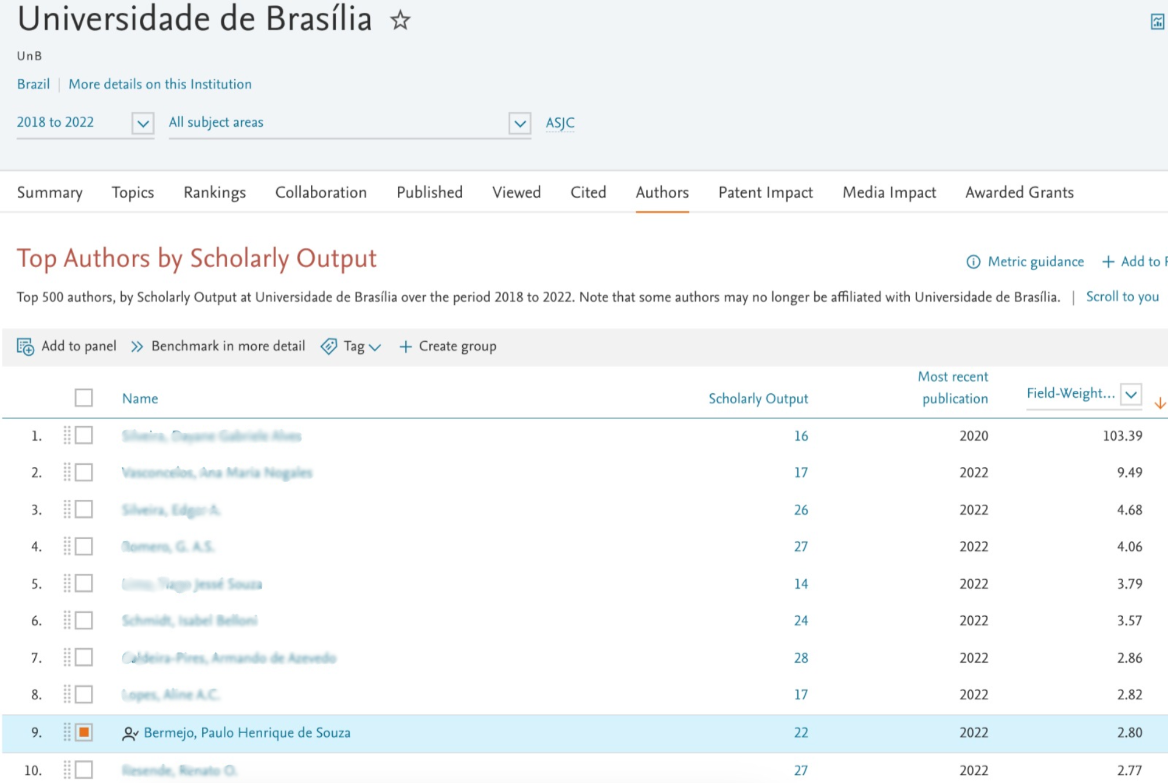Expand the All subject areas dropdown
Viewport: 1169px width, 783px height.
pos(519,123)
